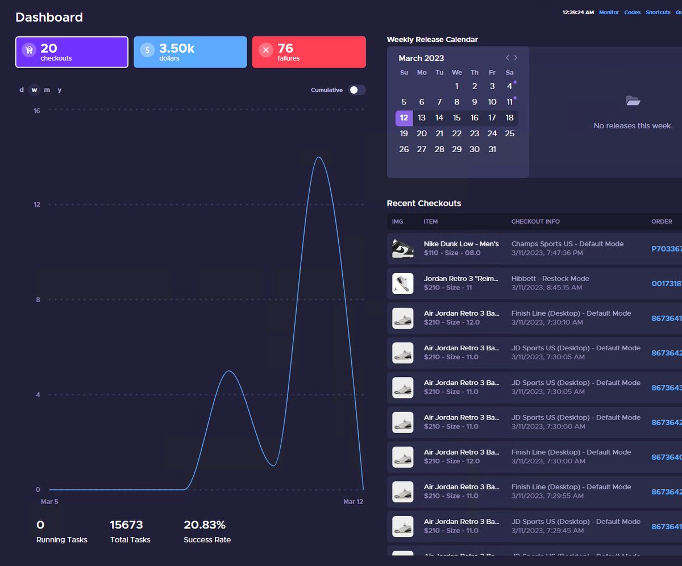Open order number P703367

(x=667, y=249)
